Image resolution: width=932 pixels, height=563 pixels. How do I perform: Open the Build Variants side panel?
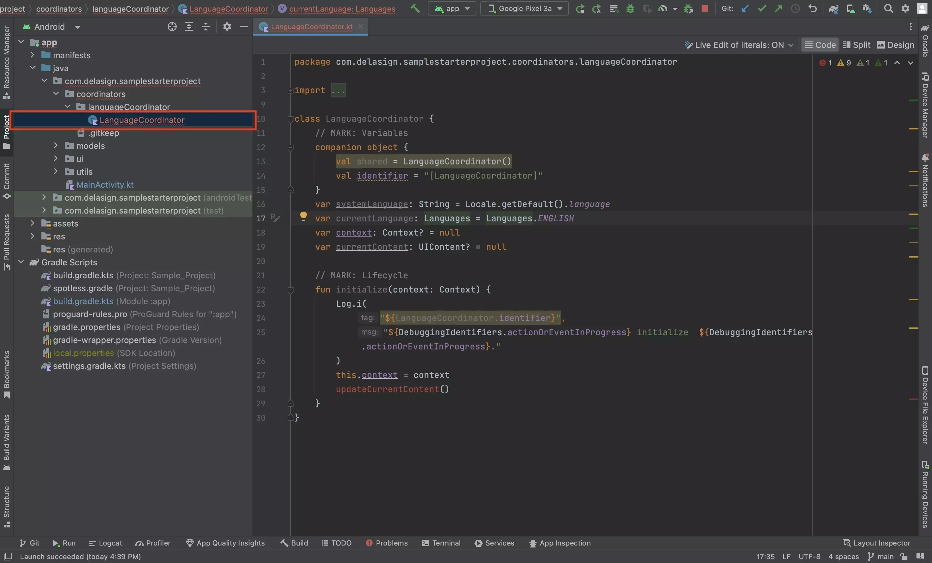[x=6, y=442]
